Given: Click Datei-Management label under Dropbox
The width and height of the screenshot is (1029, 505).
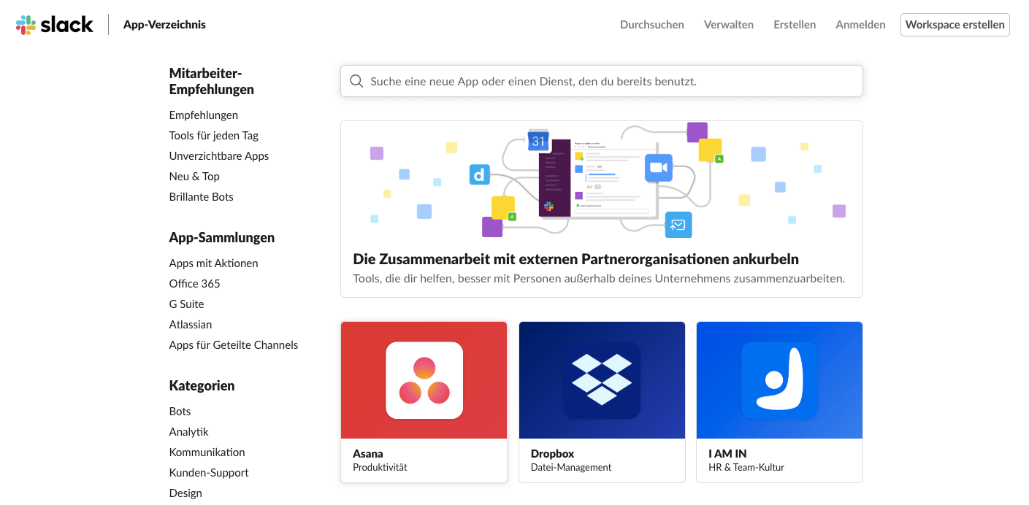Looking at the screenshot, I should point(571,467).
